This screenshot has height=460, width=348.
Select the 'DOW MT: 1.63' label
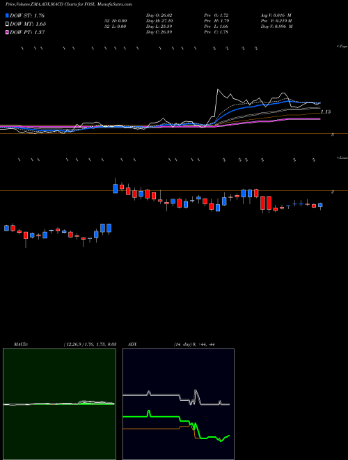(28, 24)
